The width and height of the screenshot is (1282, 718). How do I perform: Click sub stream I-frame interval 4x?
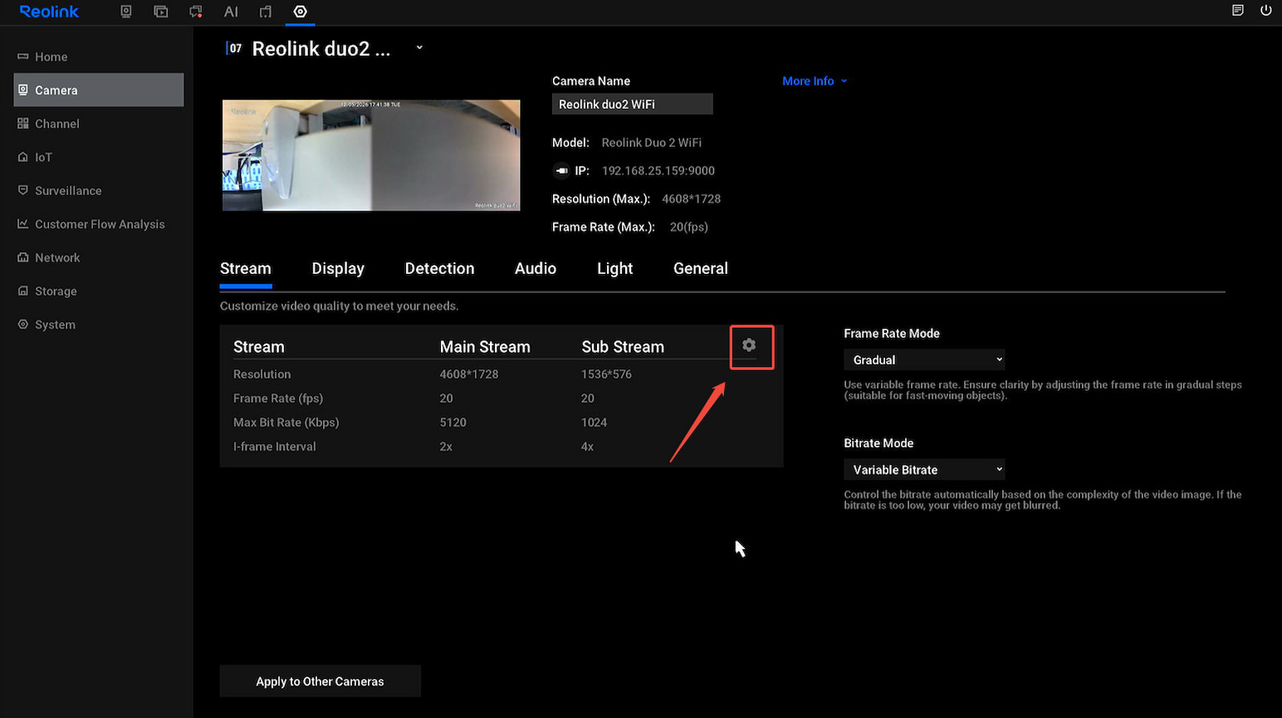587,447
